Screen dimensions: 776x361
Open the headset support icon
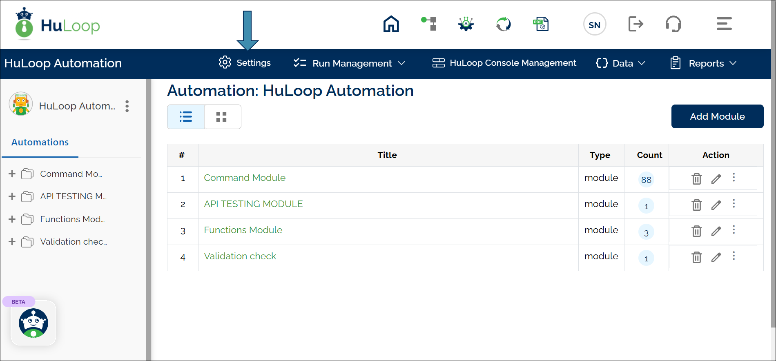coord(673,24)
